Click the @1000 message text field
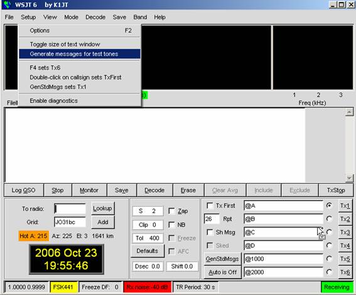 (x=283, y=259)
